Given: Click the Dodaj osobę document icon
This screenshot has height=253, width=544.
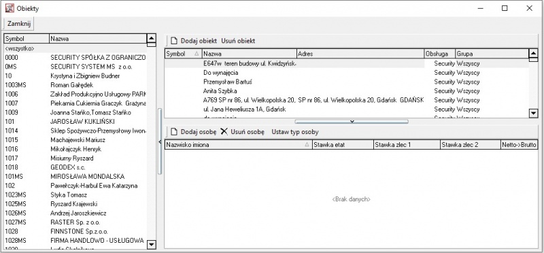Looking at the screenshot, I should click(174, 132).
